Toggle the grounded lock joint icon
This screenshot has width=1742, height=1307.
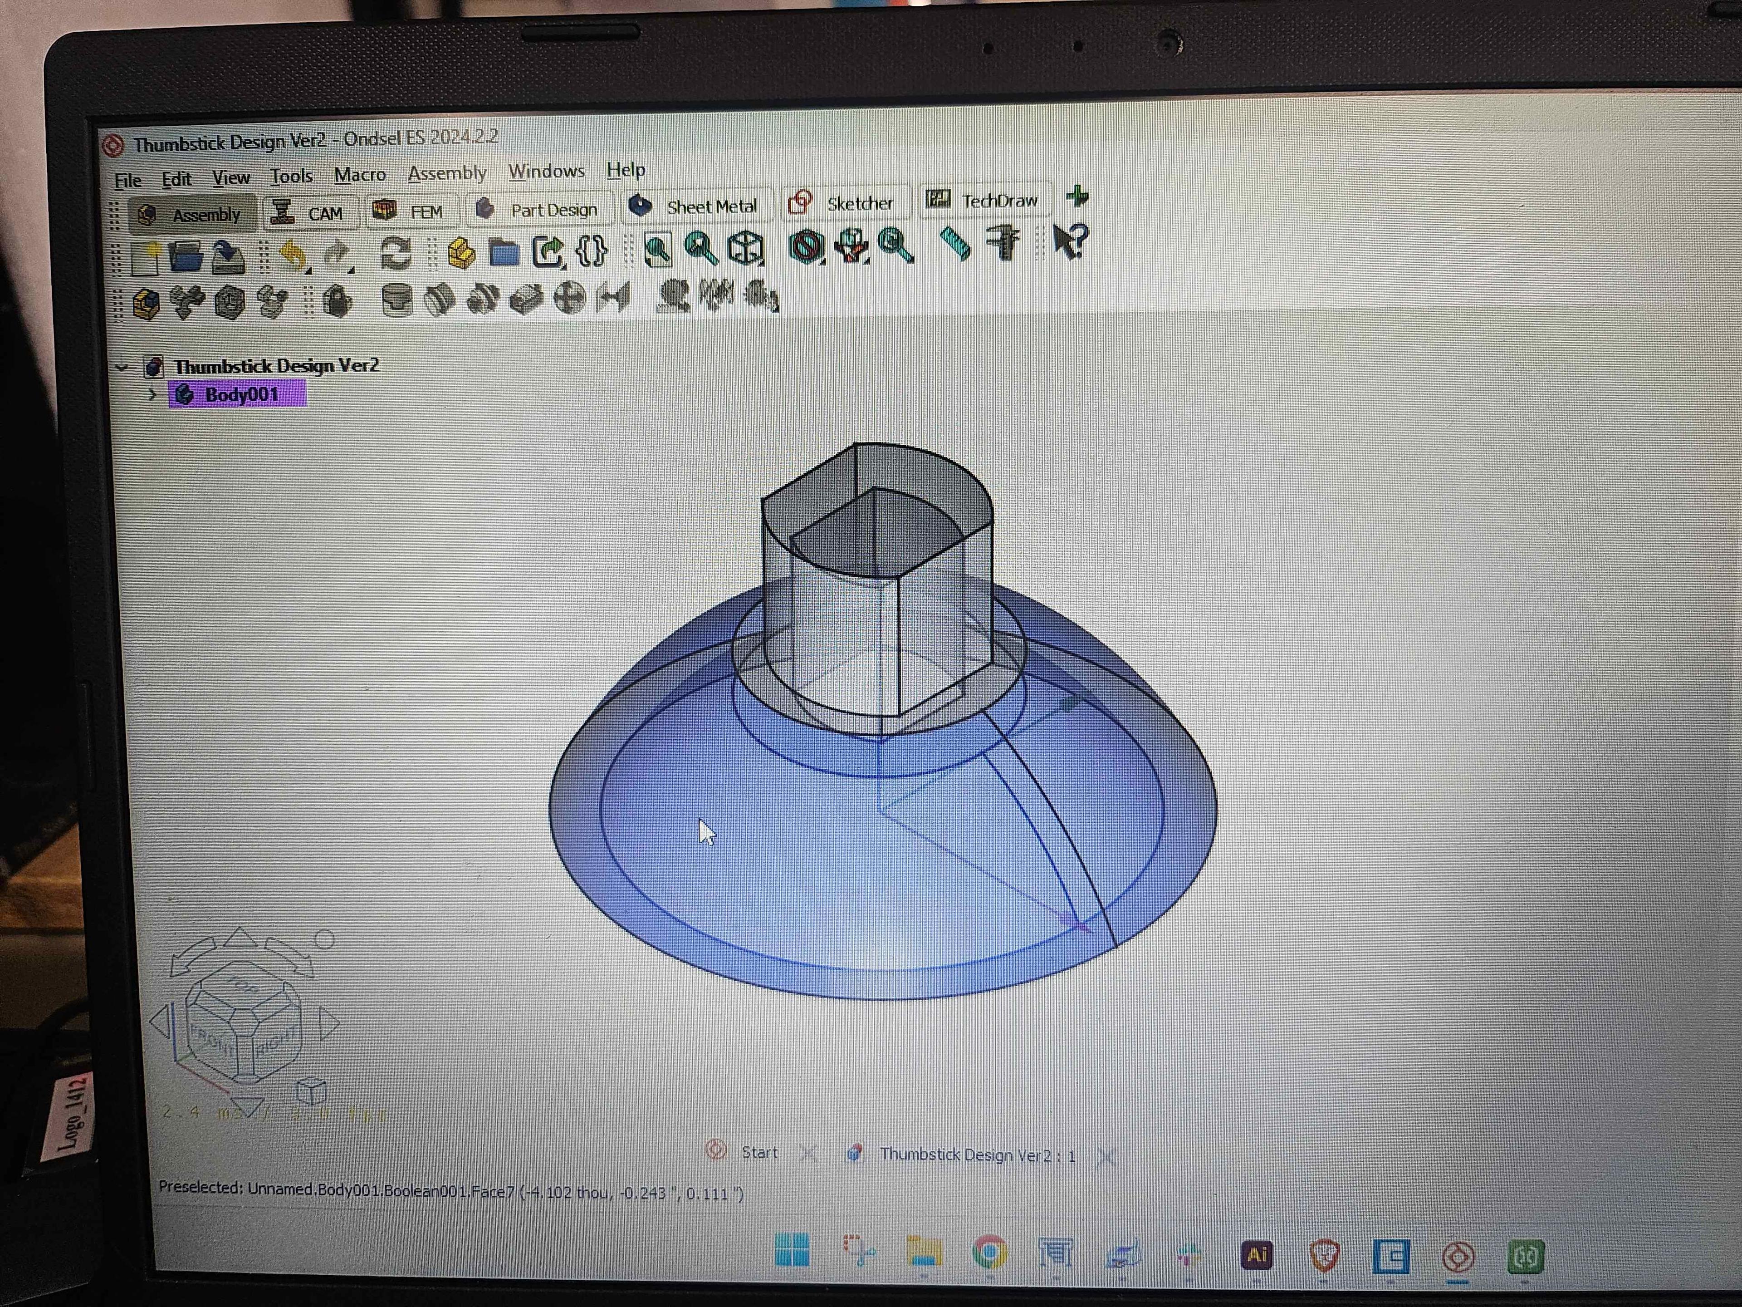point(337,301)
